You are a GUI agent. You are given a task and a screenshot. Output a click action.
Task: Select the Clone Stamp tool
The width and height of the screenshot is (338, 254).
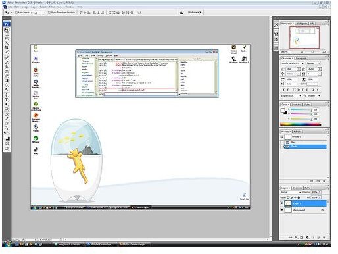click(x=7, y=67)
